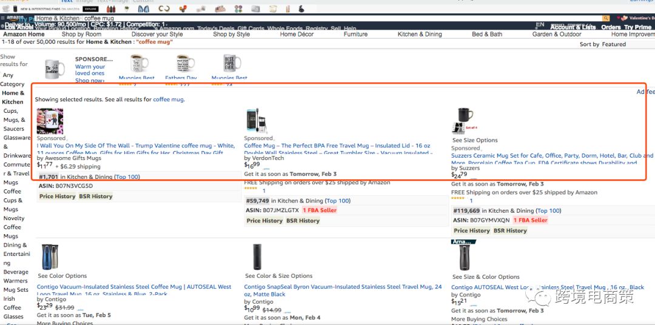The image size is (655, 325).
Task: Click the Amazon logo in header
Action: click(15, 18)
